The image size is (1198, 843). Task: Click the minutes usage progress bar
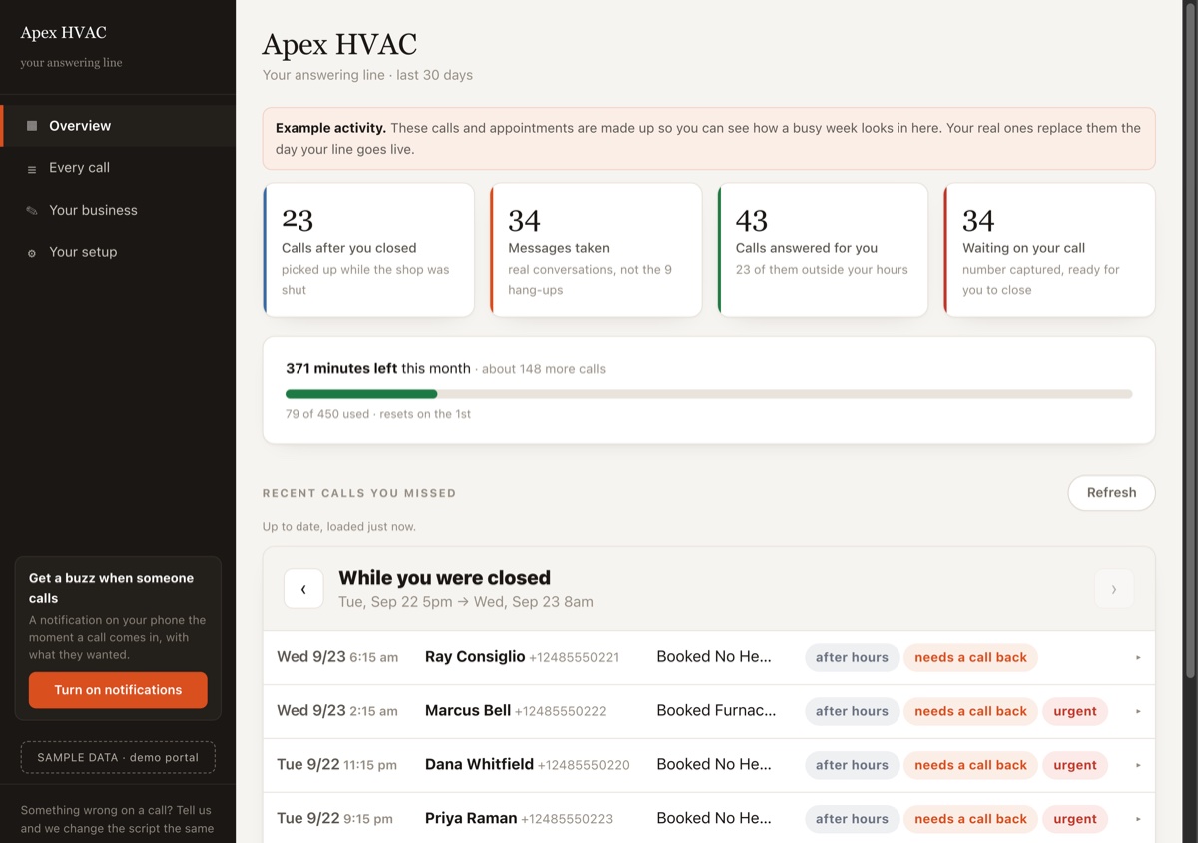click(709, 394)
